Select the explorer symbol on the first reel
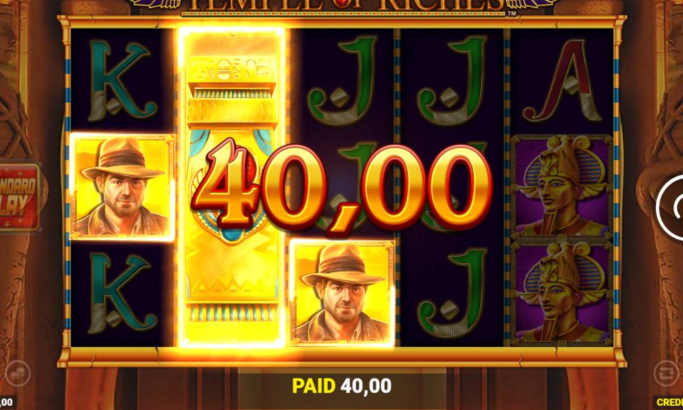Image resolution: width=683 pixels, height=410 pixels. [122, 187]
